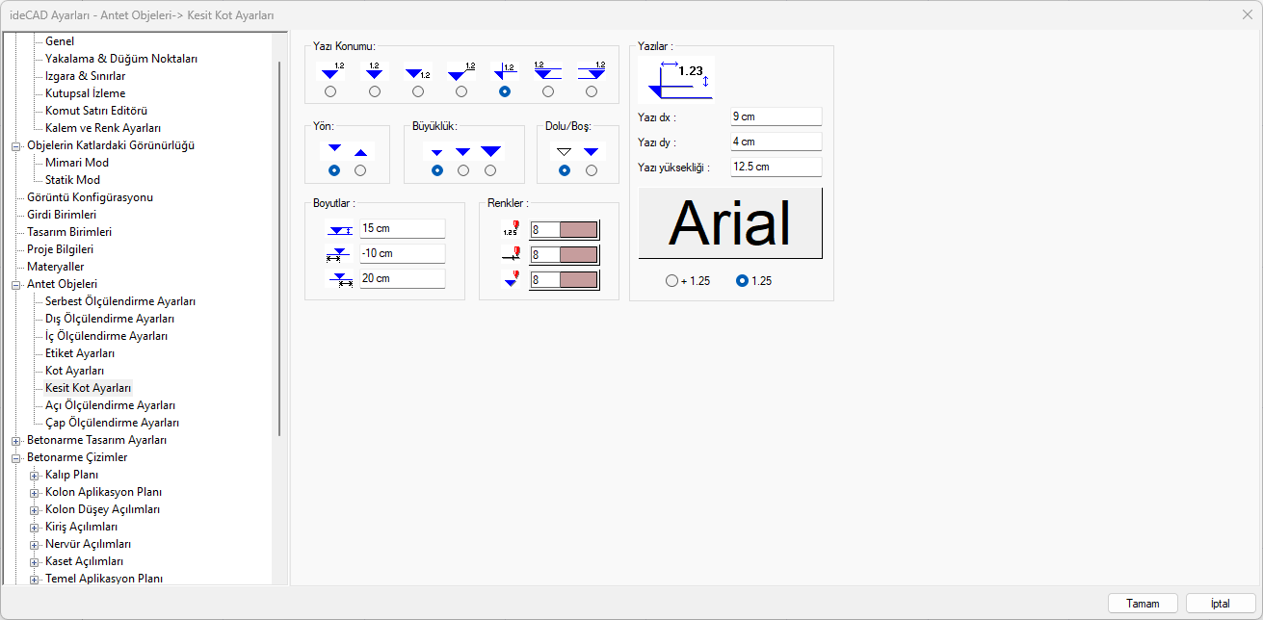
Task: Click the downward-pointing triangle icon under Yön
Action: click(x=334, y=150)
